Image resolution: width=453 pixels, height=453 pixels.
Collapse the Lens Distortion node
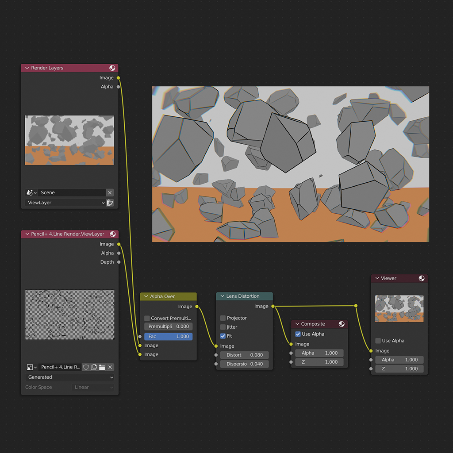coord(223,296)
